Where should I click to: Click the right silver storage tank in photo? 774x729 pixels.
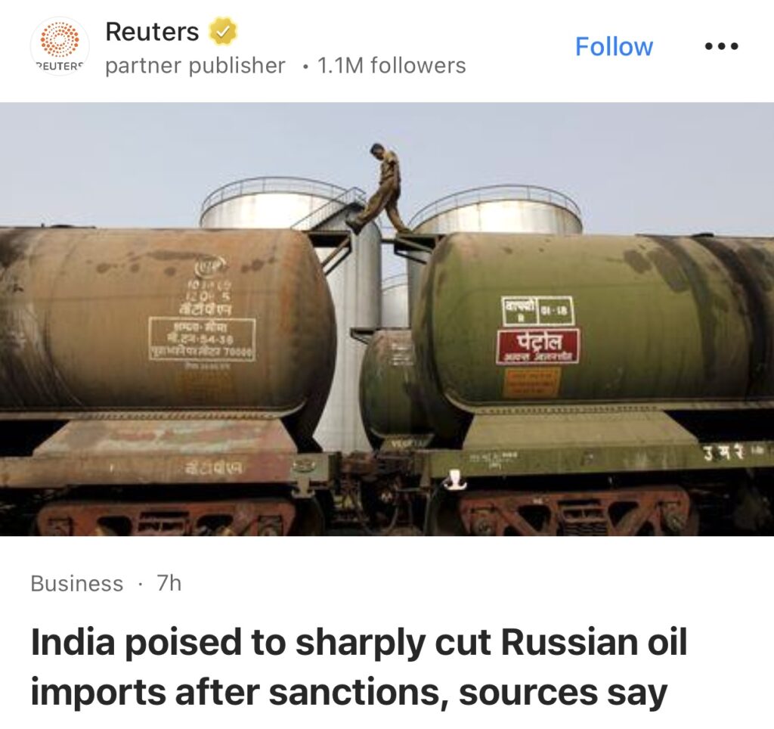(497, 211)
